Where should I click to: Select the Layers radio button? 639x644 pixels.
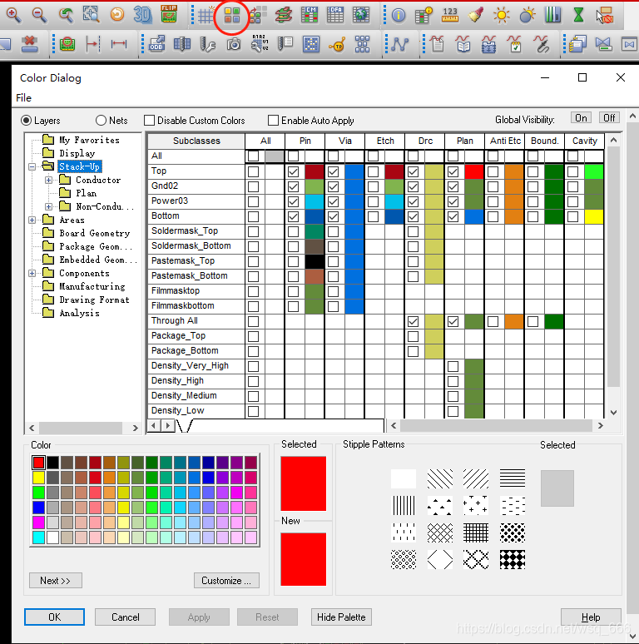27,120
